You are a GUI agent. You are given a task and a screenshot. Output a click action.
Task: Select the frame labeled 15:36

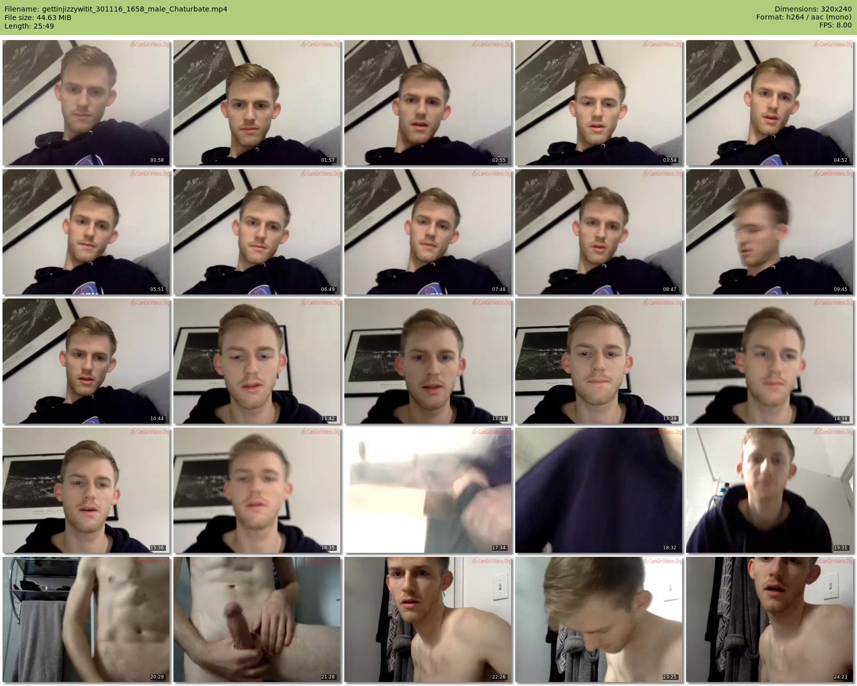[86, 490]
